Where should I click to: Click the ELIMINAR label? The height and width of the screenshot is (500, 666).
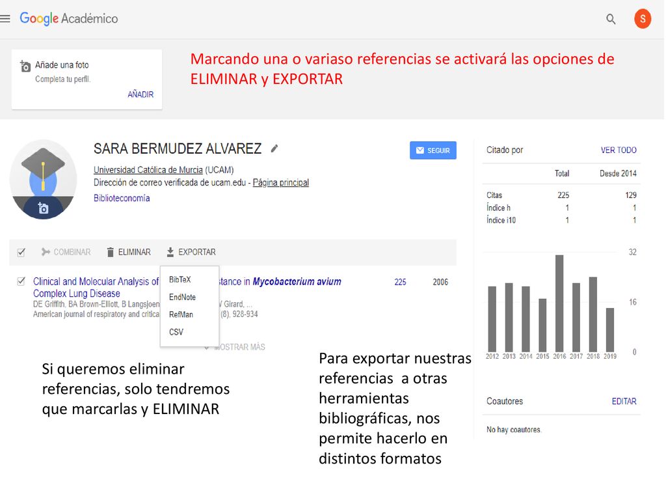click(134, 252)
